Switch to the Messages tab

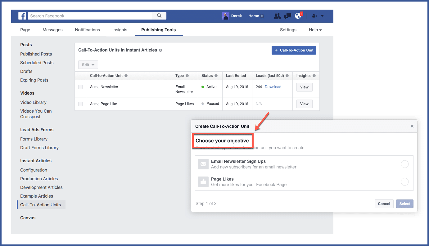tap(52, 30)
